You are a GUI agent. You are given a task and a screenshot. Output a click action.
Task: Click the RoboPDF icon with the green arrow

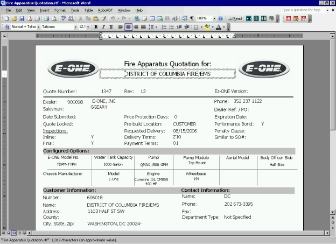click(296, 19)
